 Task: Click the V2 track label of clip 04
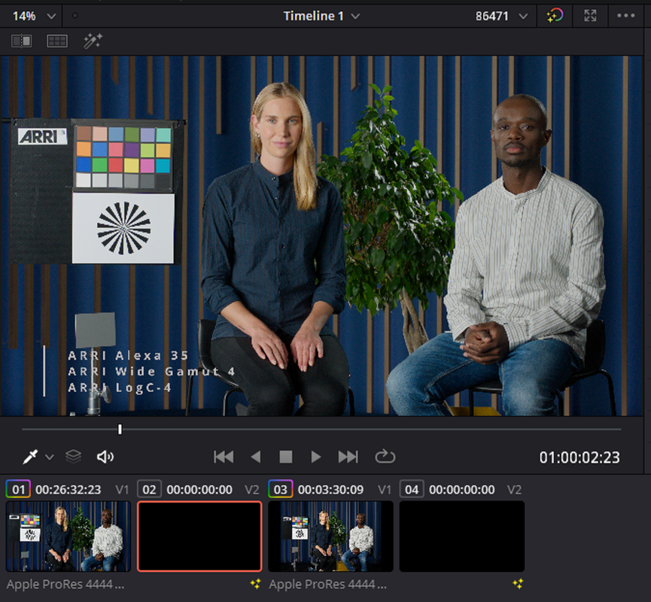tap(515, 489)
